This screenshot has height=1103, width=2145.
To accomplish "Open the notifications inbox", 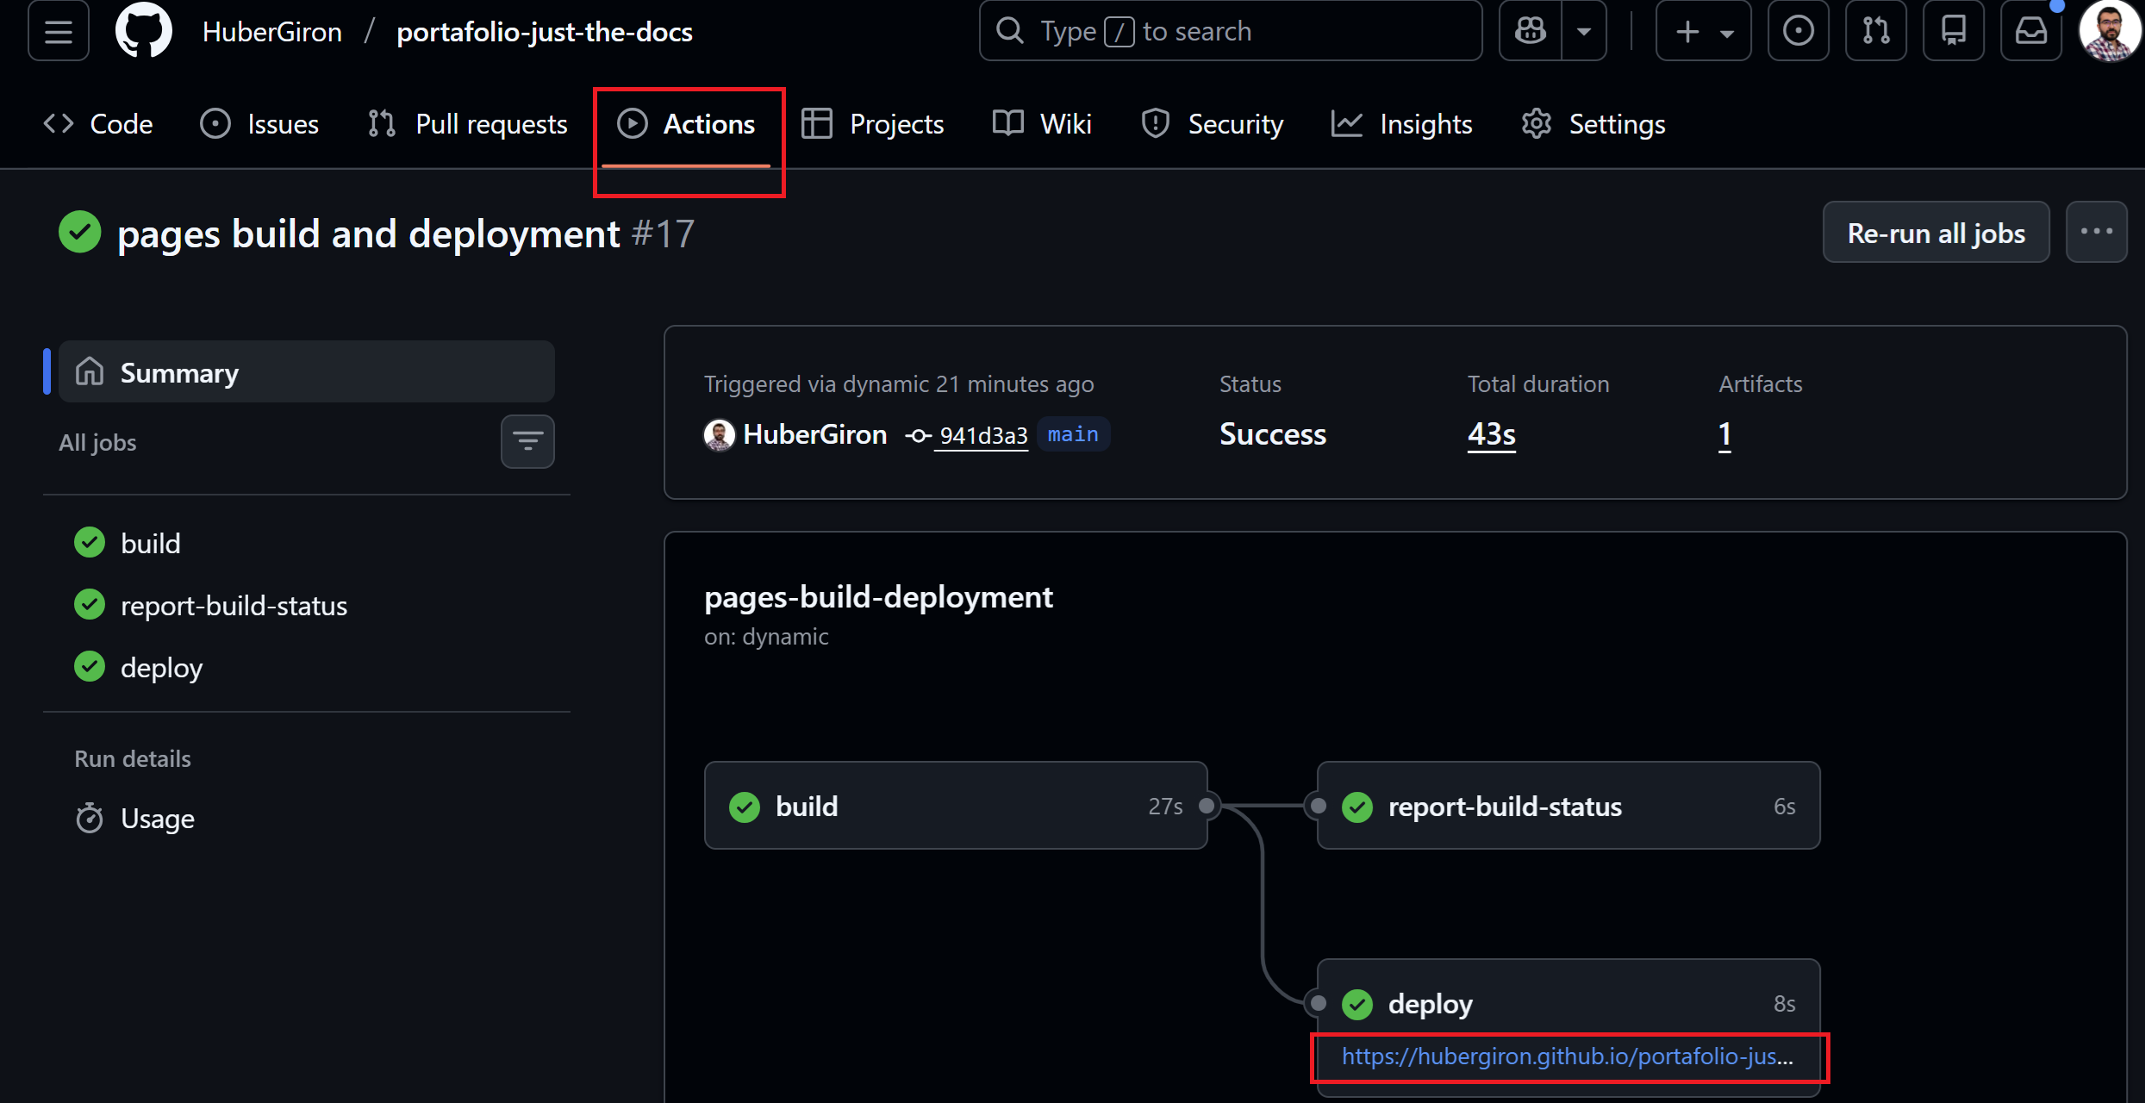I will (2031, 30).
